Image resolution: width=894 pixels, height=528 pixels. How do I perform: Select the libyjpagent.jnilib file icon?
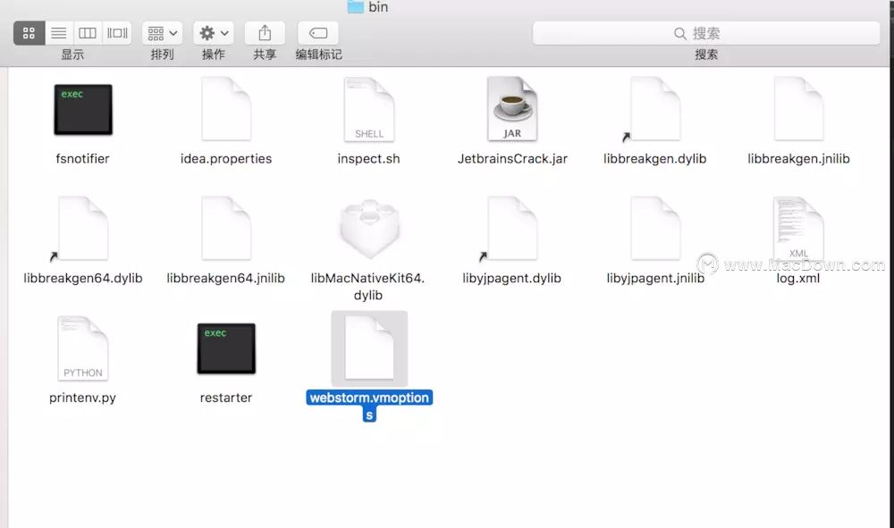[x=655, y=229]
